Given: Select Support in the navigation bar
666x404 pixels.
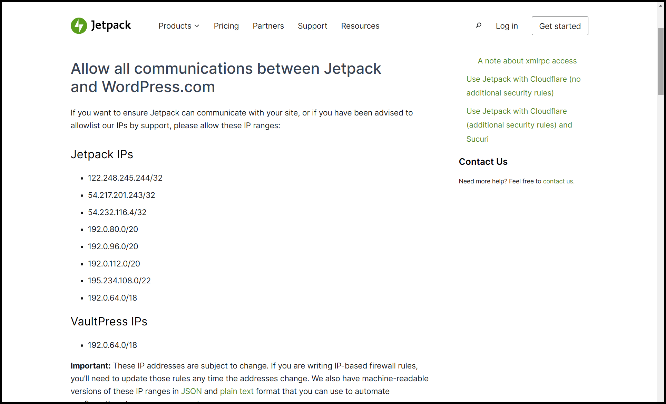Looking at the screenshot, I should (312, 26).
